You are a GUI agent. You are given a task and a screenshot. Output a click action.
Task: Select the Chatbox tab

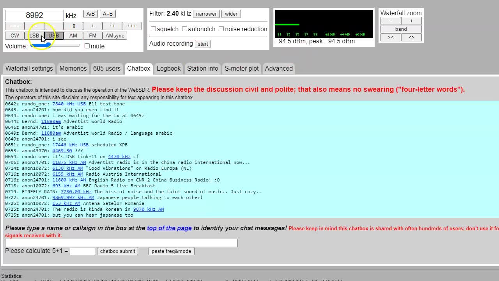coord(138,68)
